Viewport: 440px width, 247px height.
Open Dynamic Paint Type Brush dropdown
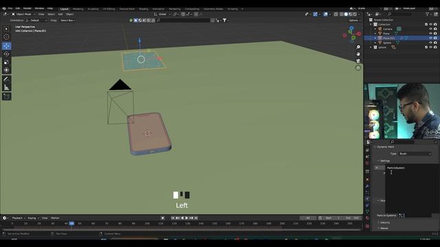tap(415, 154)
